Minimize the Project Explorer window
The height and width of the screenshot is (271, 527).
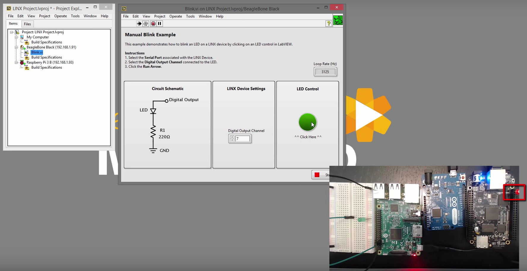[x=87, y=7]
